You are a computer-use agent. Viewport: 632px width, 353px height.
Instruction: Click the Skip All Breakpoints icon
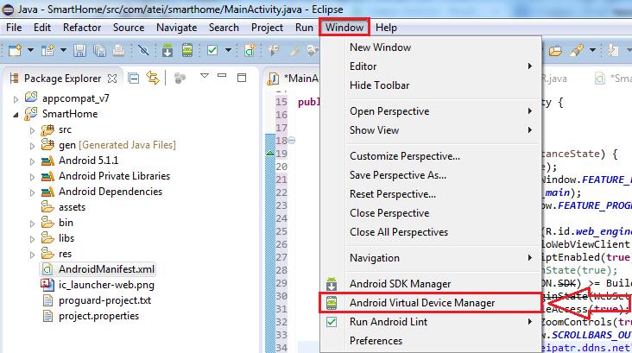tap(143, 50)
